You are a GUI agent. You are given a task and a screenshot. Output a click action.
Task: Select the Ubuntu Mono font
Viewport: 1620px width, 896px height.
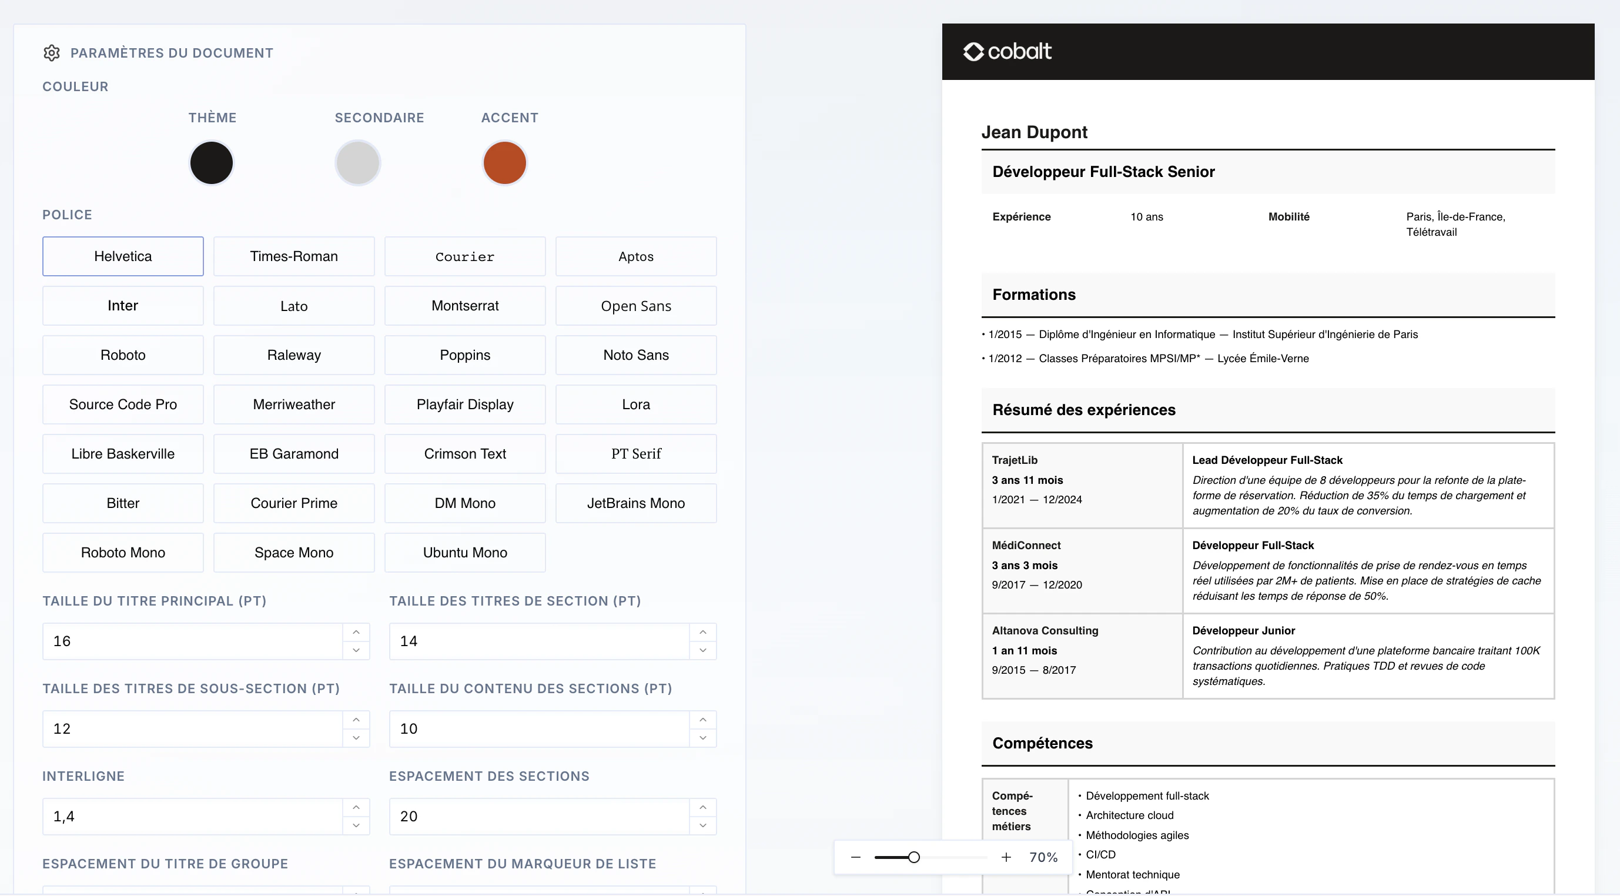pos(466,553)
